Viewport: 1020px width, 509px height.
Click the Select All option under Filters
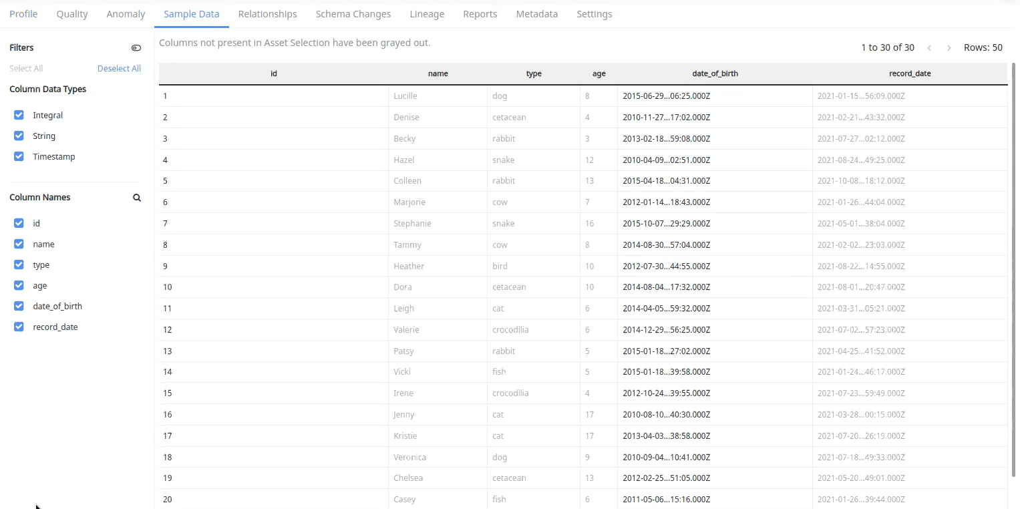(x=26, y=68)
